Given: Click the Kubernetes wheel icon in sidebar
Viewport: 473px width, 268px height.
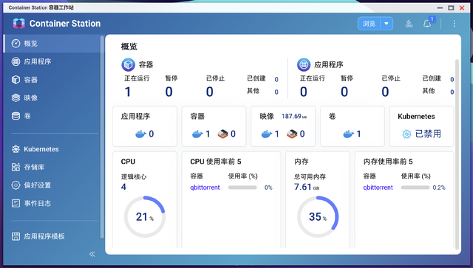Looking at the screenshot, I should coord(16,149).
